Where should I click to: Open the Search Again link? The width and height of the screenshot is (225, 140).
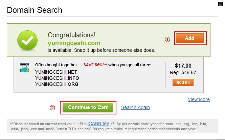click(135, 108)
